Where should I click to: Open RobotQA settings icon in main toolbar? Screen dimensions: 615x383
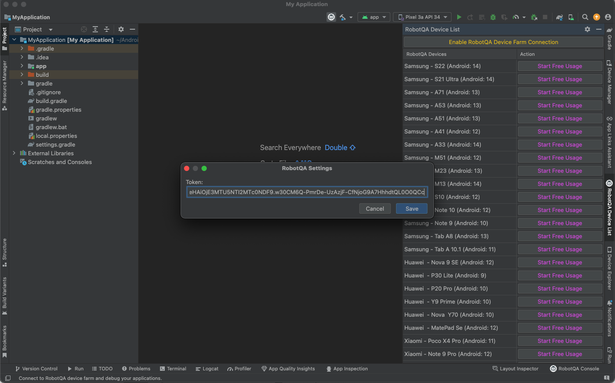[x=331, y=17]
